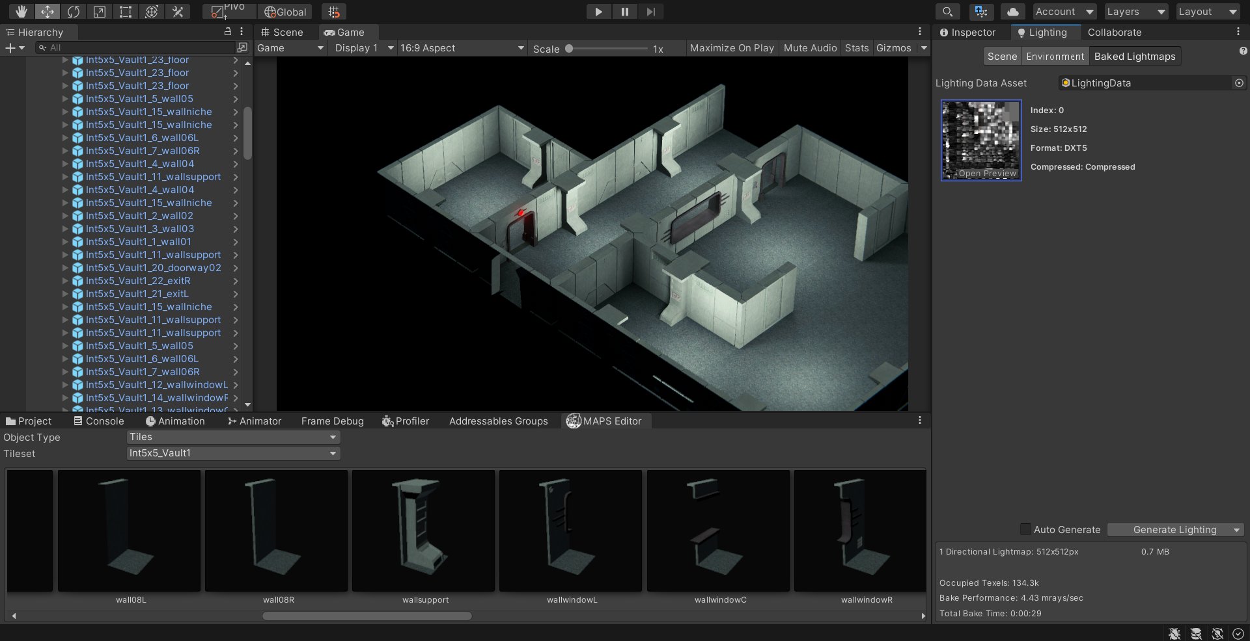The width and height of the screenshot is (1250, 641).
Task: Open the 16:9 Aspect dropdown
Action: [x=462, y=47]
